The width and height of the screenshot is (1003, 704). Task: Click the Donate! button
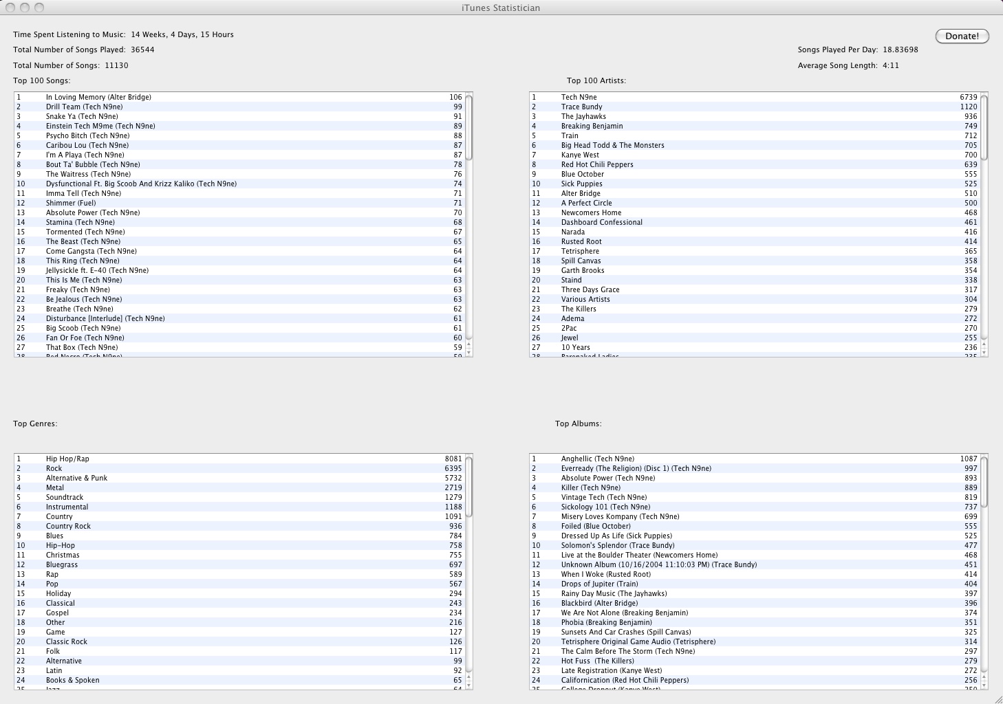click(962, 36)
